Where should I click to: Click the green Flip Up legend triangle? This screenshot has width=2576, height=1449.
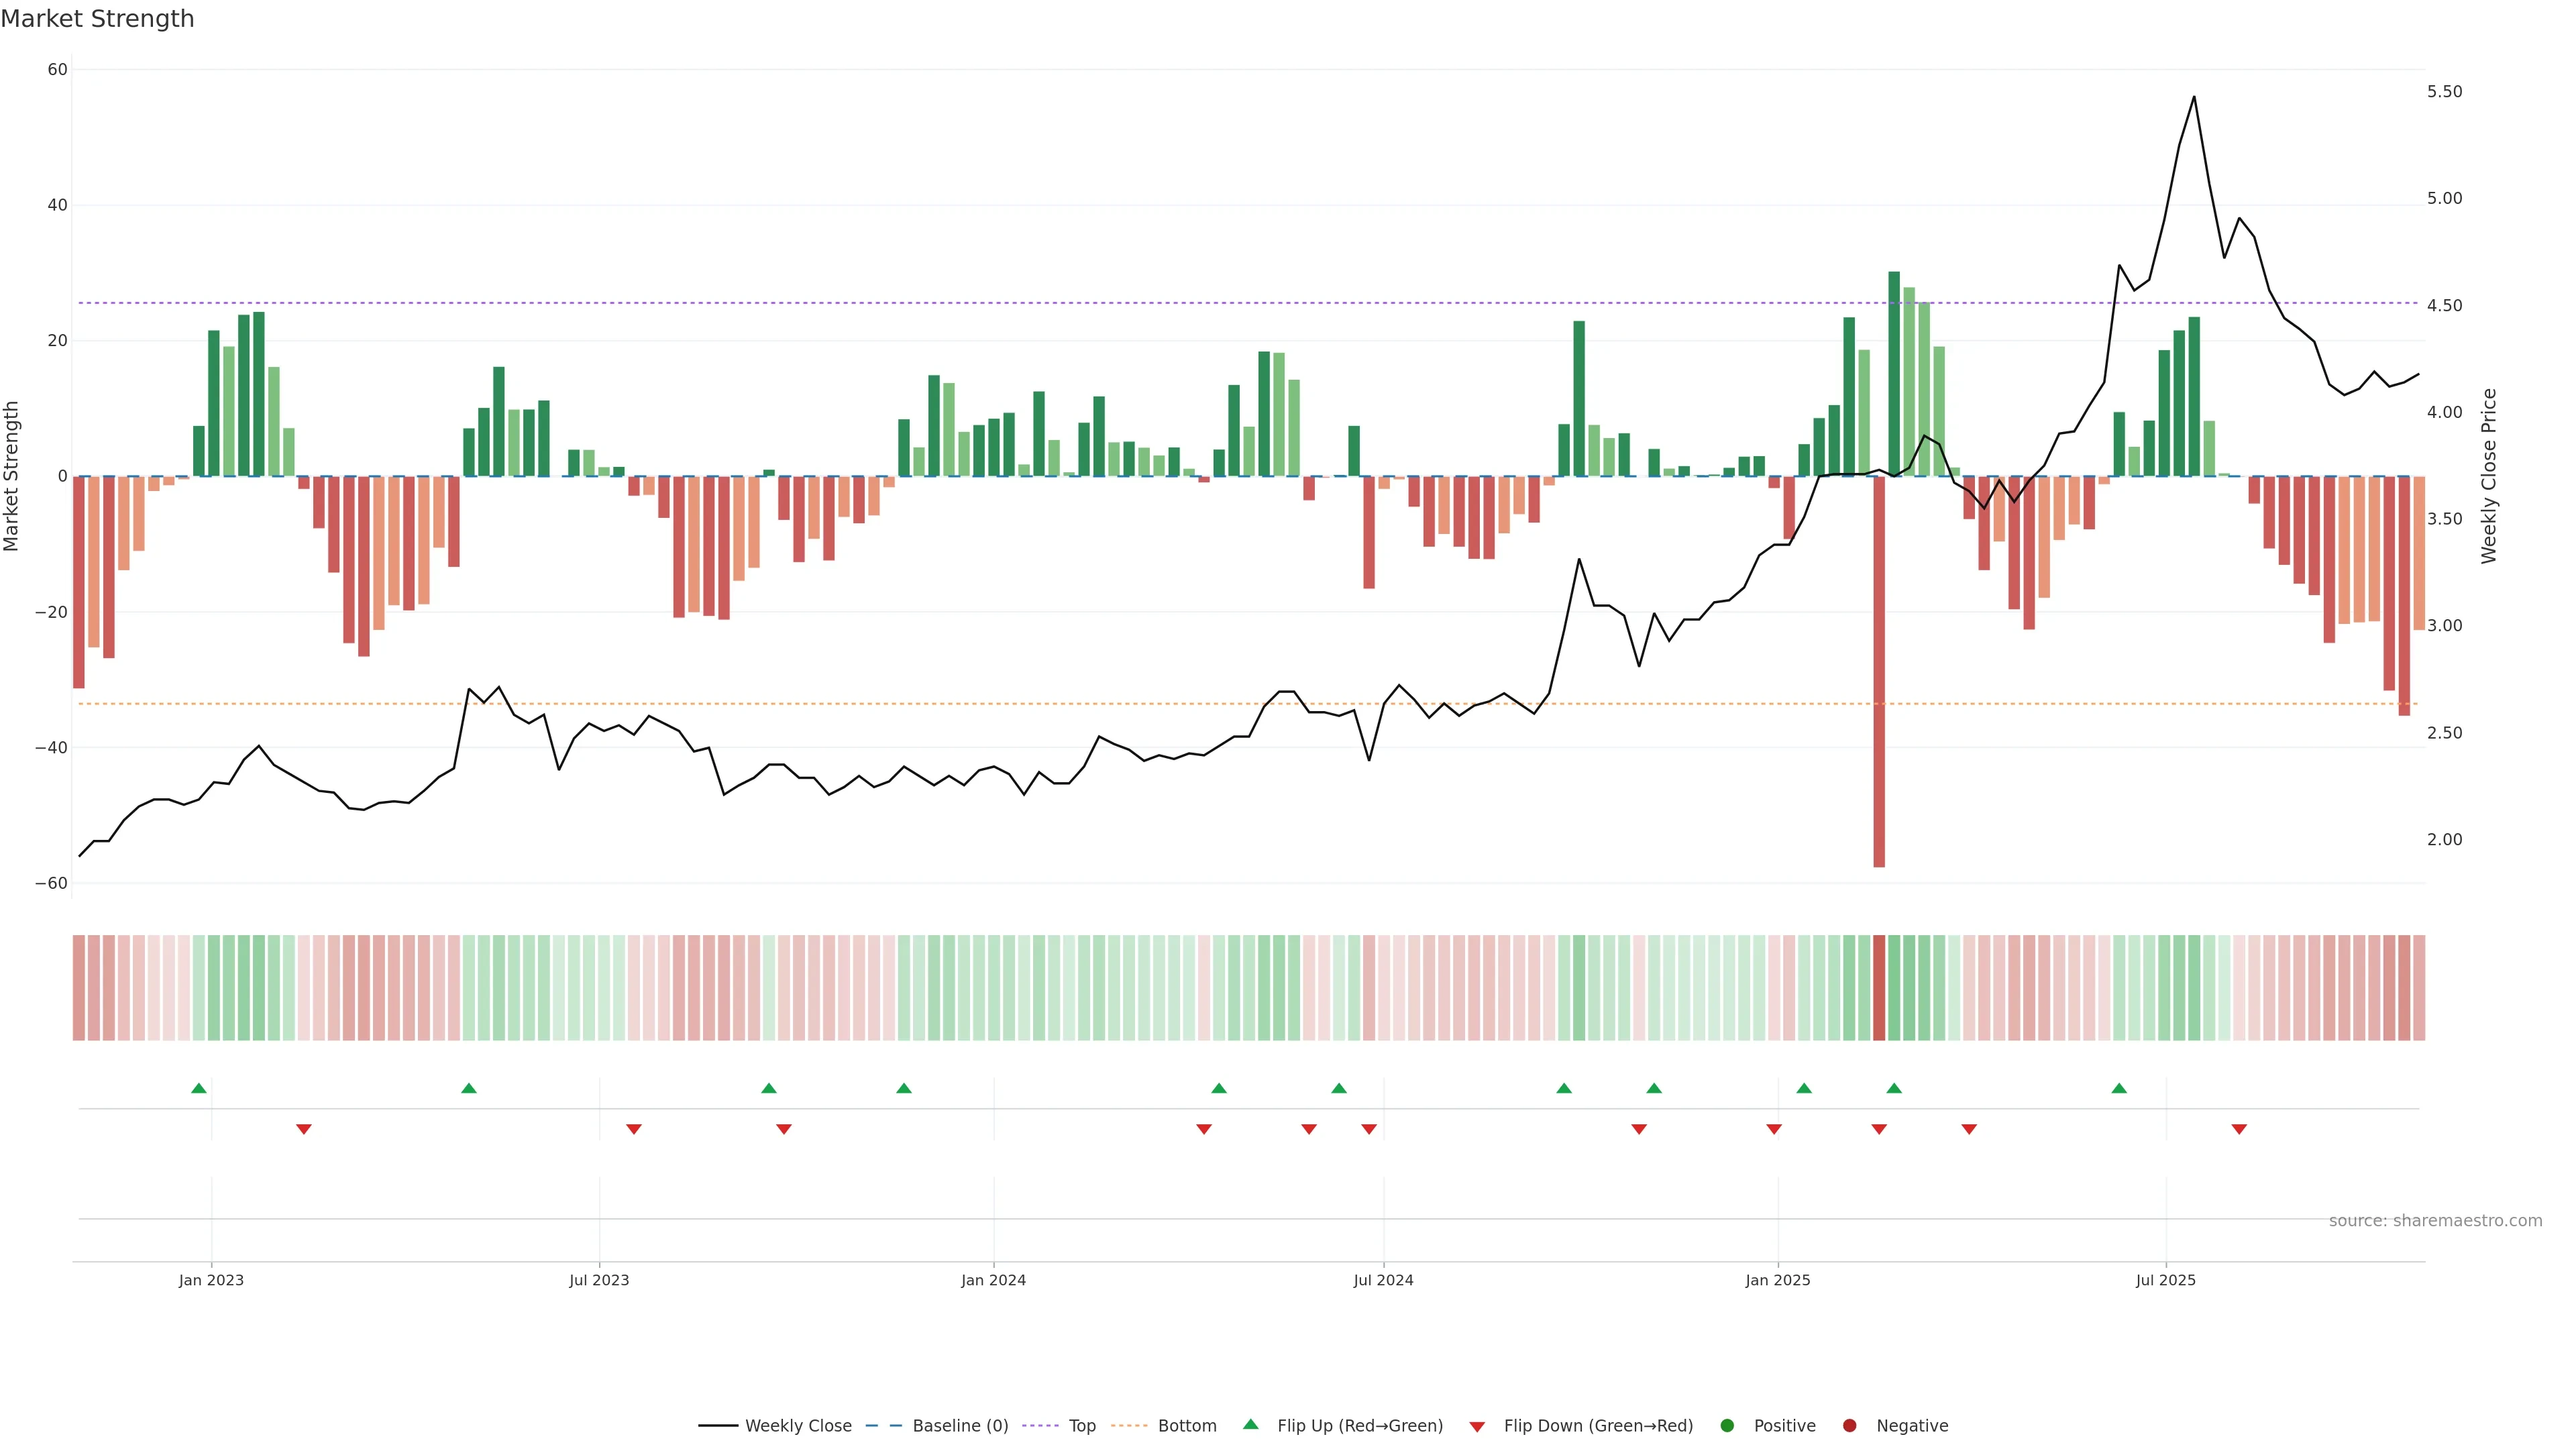pyautogui.click(x=1250, y=1424)
